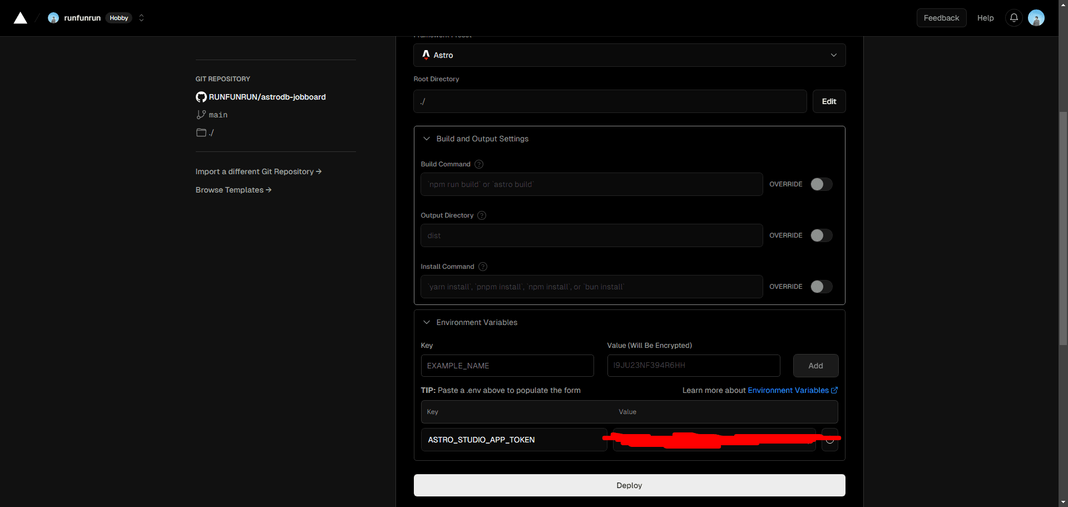Click the scrollbar down arrow
1068x507 pixels.
tap(1063, 503)
